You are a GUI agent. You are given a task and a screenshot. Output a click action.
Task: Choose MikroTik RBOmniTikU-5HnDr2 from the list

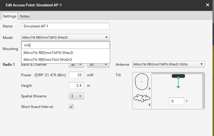click(x=65, y=60)
